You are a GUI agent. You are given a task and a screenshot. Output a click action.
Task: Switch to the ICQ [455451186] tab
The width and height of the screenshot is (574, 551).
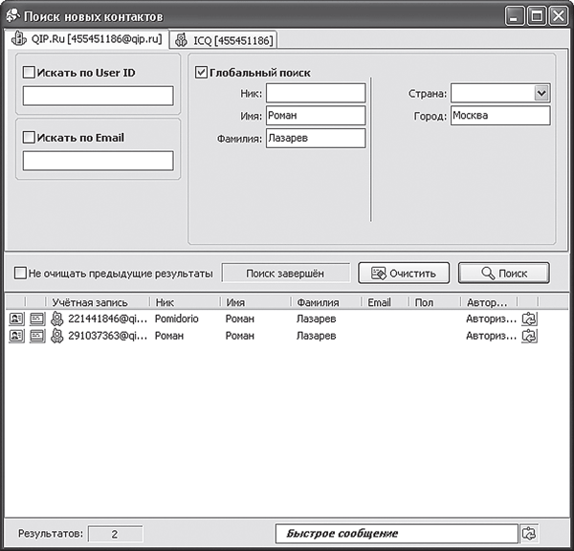[224, 40]
